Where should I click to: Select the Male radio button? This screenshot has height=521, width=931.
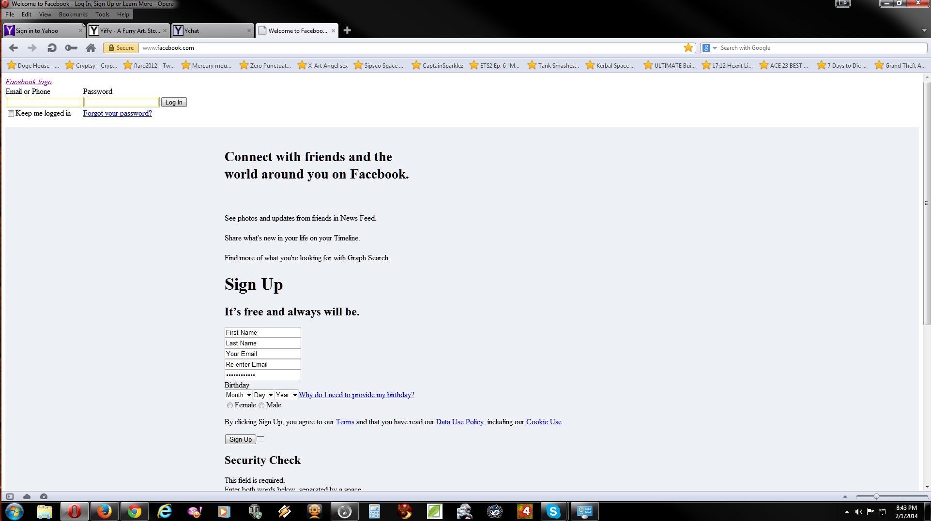click(x=261, y=405)
